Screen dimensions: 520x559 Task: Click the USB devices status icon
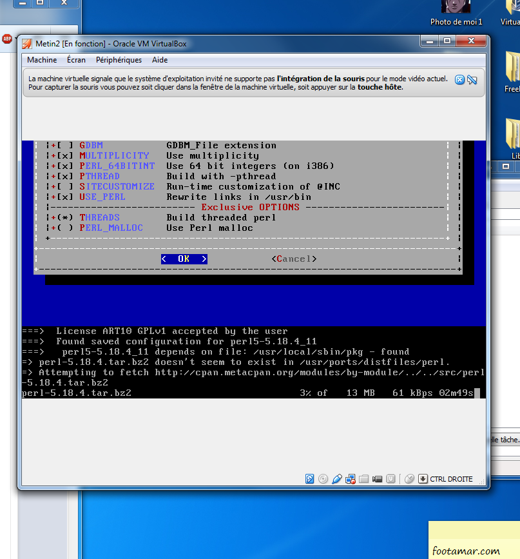[337, 479]
